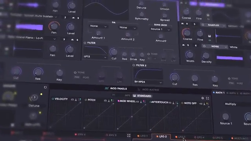Toggle the FILTER 2 power button
251x141 pixels.
(134, 65)
